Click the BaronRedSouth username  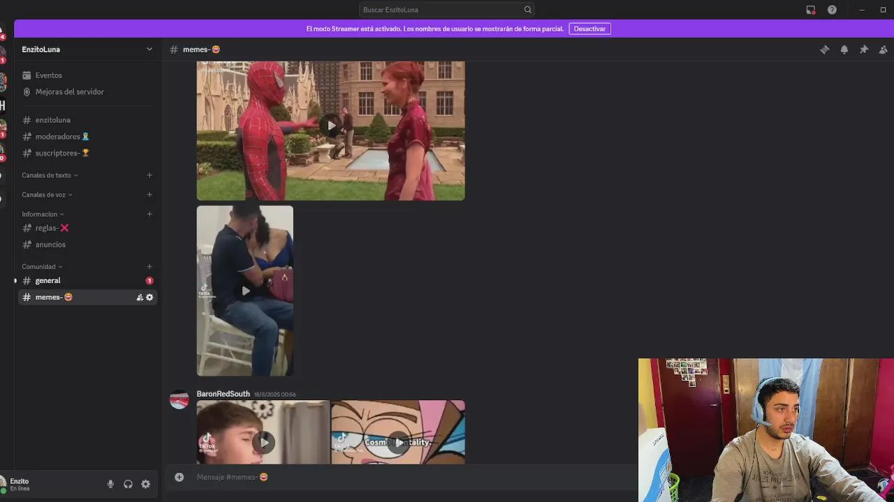pyautogui.click(x=223, y=394)
